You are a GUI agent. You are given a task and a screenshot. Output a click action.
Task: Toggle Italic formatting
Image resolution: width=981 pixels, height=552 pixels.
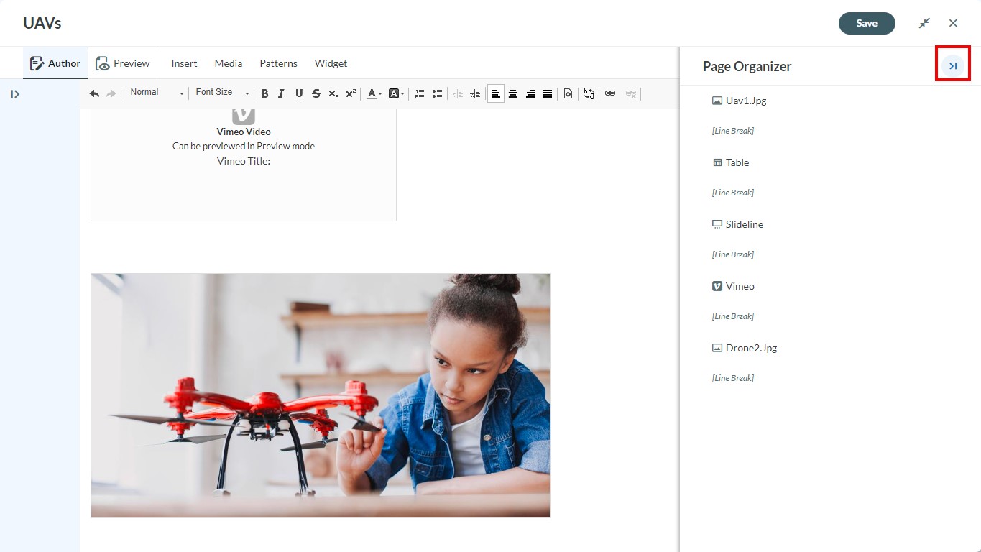coord(281,93)
